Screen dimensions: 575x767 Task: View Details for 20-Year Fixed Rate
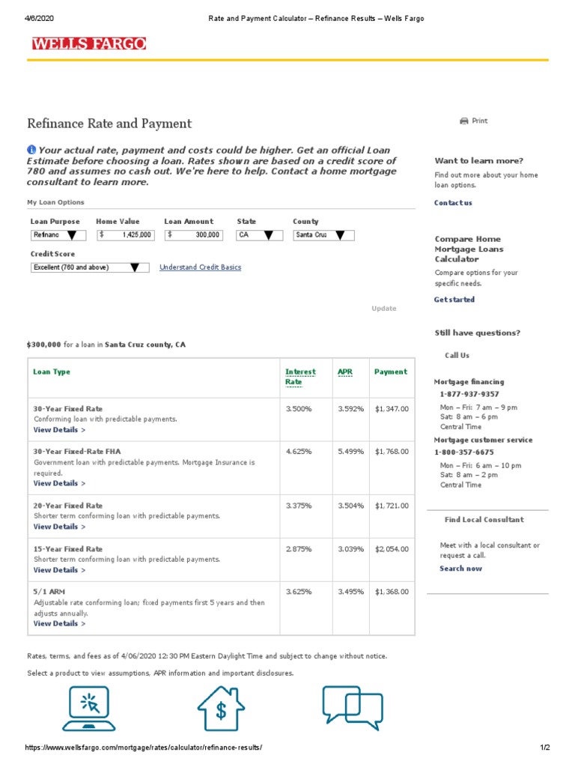(x=59, y=527)
